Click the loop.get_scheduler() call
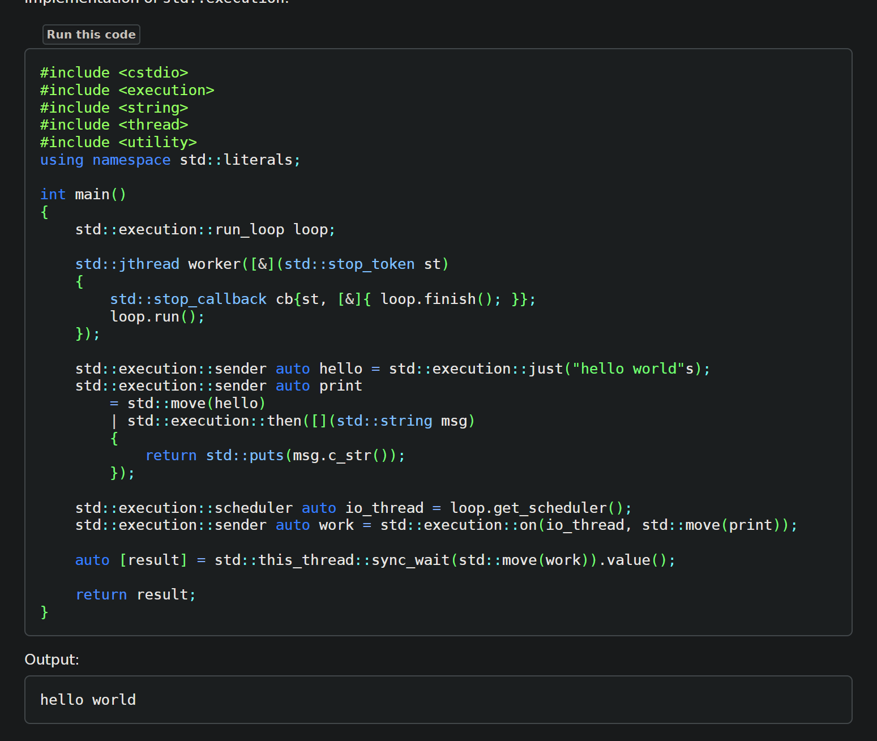The width and height of the screenshot is (877, 741). tap(540, 508)
